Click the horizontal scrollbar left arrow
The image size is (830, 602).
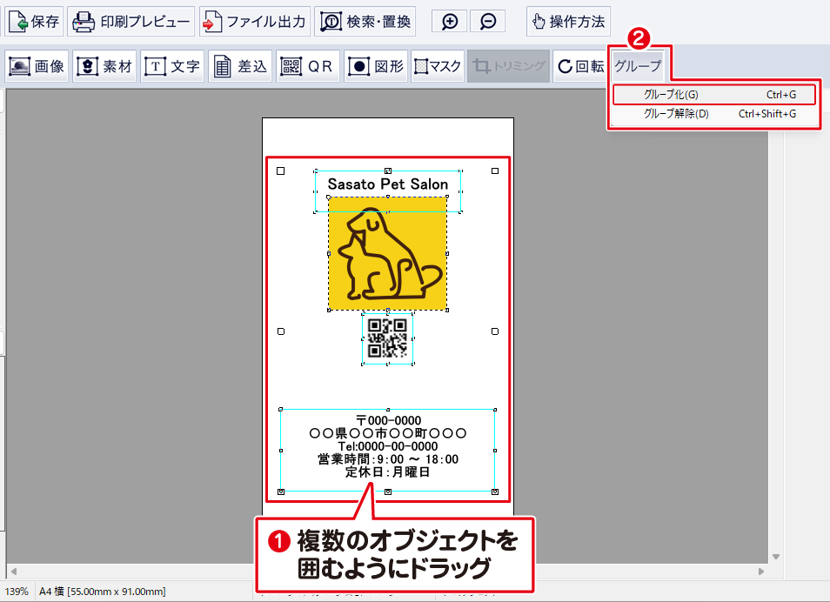point(14,572)
